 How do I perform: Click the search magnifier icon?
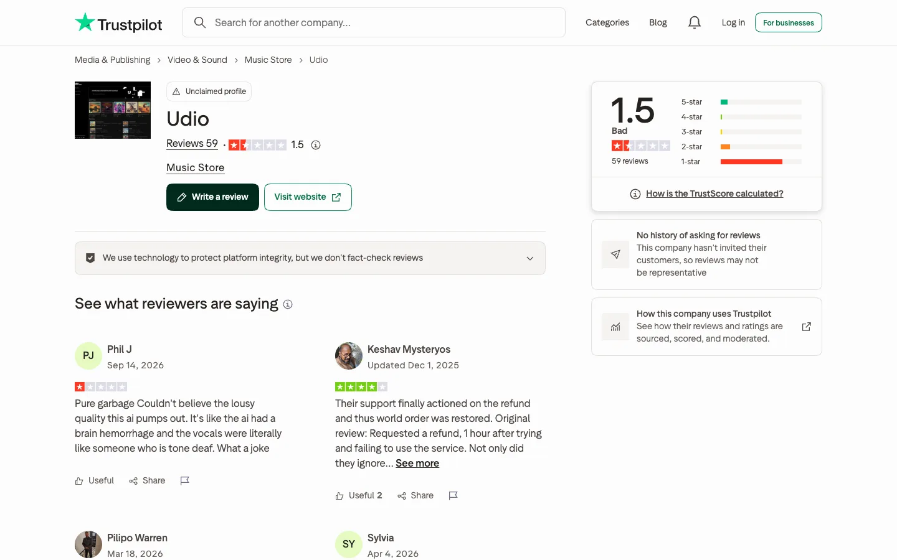[x=200, y=22]
